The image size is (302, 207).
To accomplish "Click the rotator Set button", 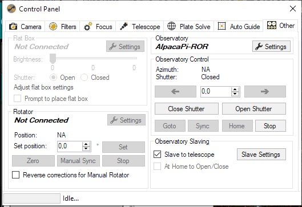I will [123, 147].
